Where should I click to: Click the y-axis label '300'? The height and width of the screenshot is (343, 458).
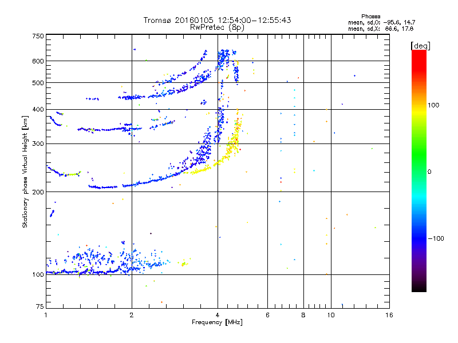click(x=38, y=144)
